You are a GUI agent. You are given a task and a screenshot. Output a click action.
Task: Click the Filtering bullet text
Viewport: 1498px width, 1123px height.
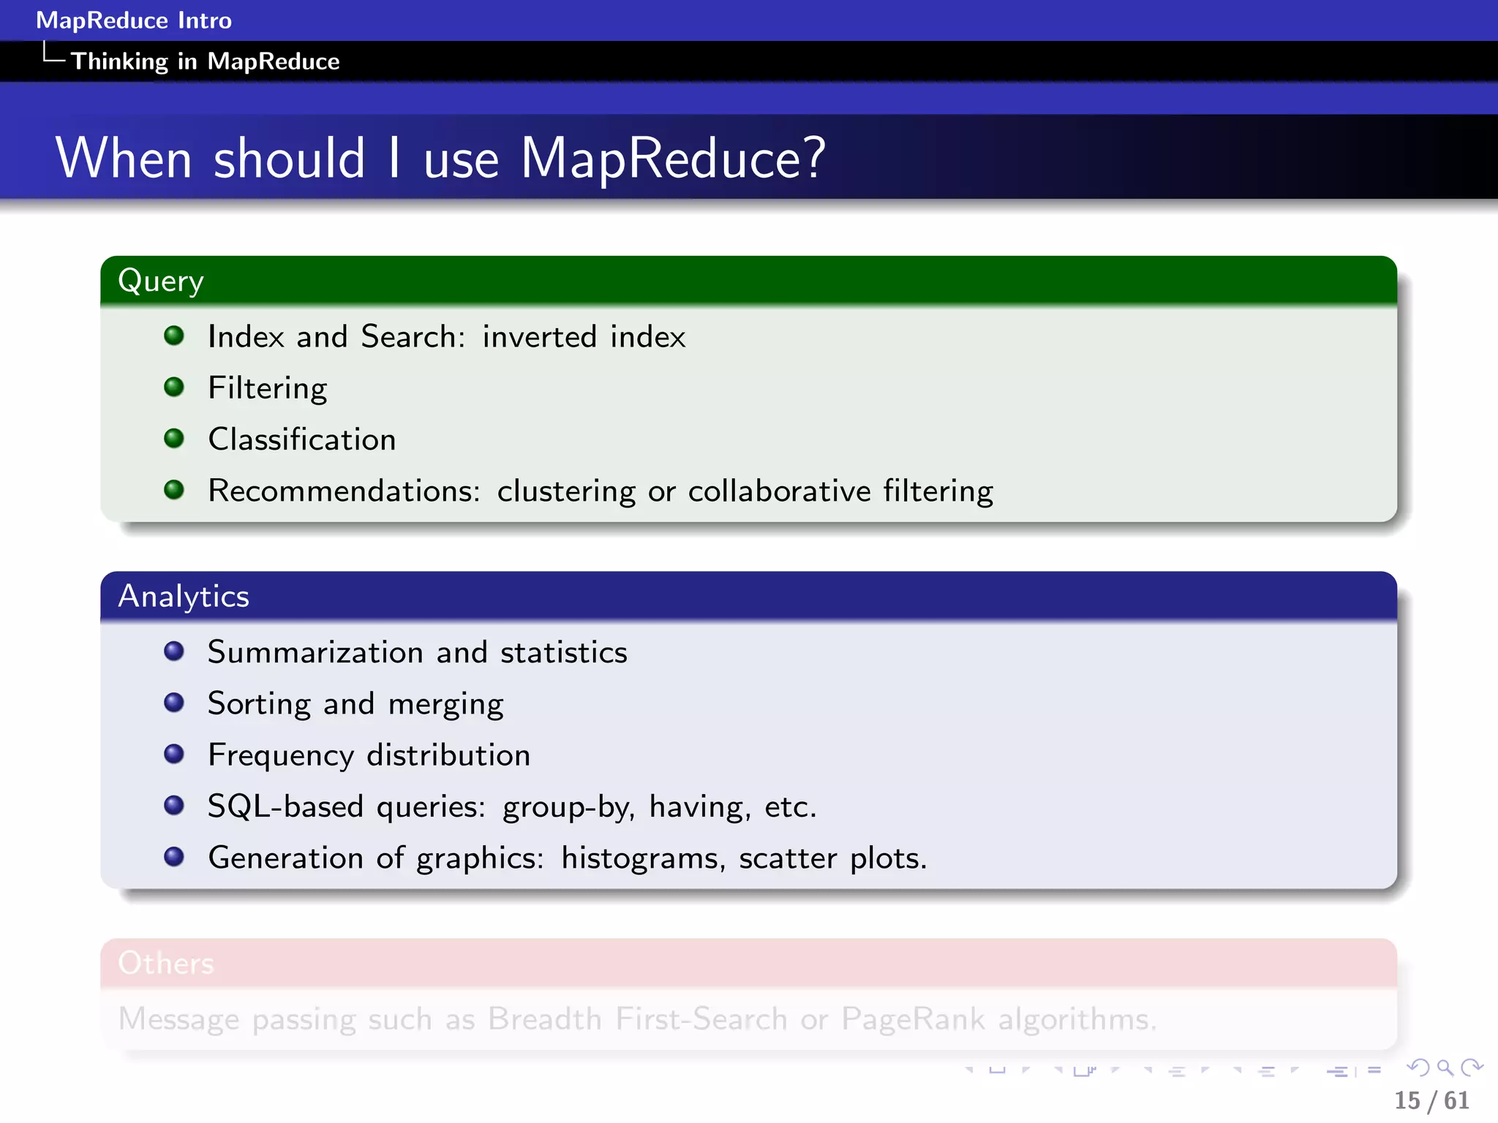[268, 388]
